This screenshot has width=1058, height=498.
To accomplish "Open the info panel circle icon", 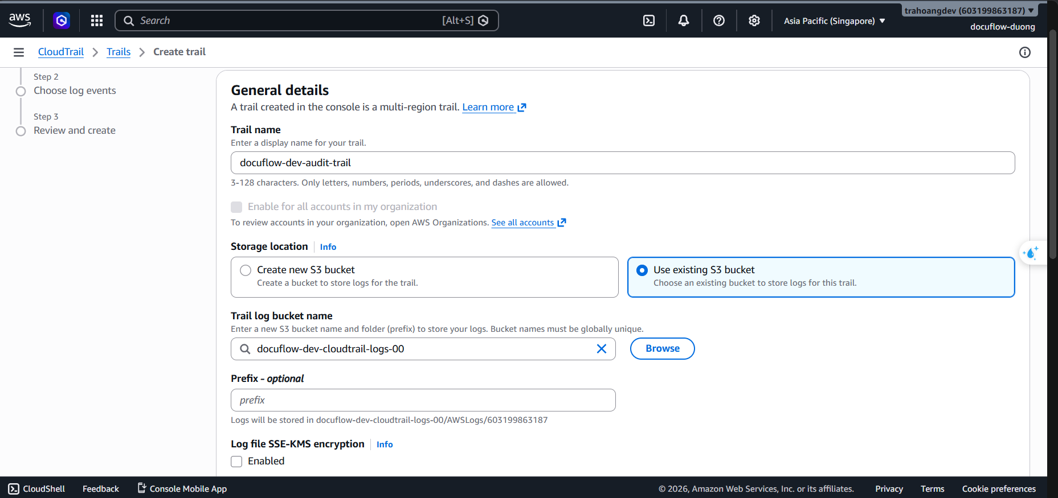I will 1025,52.
